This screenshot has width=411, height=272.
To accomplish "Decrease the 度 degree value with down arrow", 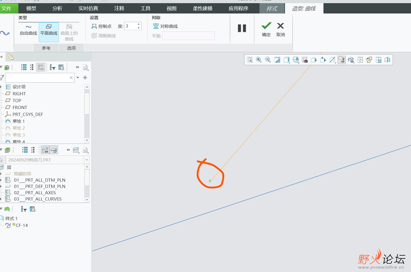I will [x=139, y=28].
